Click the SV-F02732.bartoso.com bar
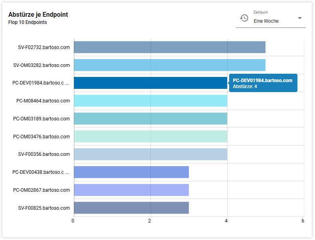Image resolution: width=315 pixels, height=240 pixels. [x=169, y=47]
